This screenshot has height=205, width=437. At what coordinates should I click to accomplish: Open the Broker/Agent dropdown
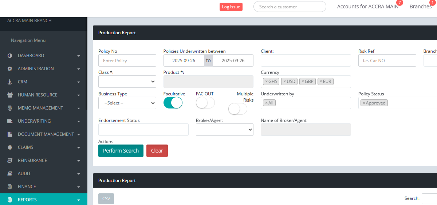(x=224, y=130)
